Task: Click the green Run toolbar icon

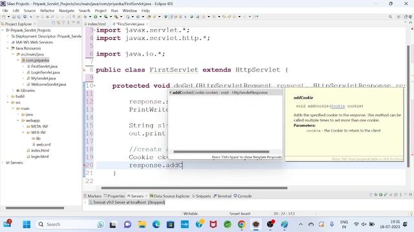Action: point(95,17)
